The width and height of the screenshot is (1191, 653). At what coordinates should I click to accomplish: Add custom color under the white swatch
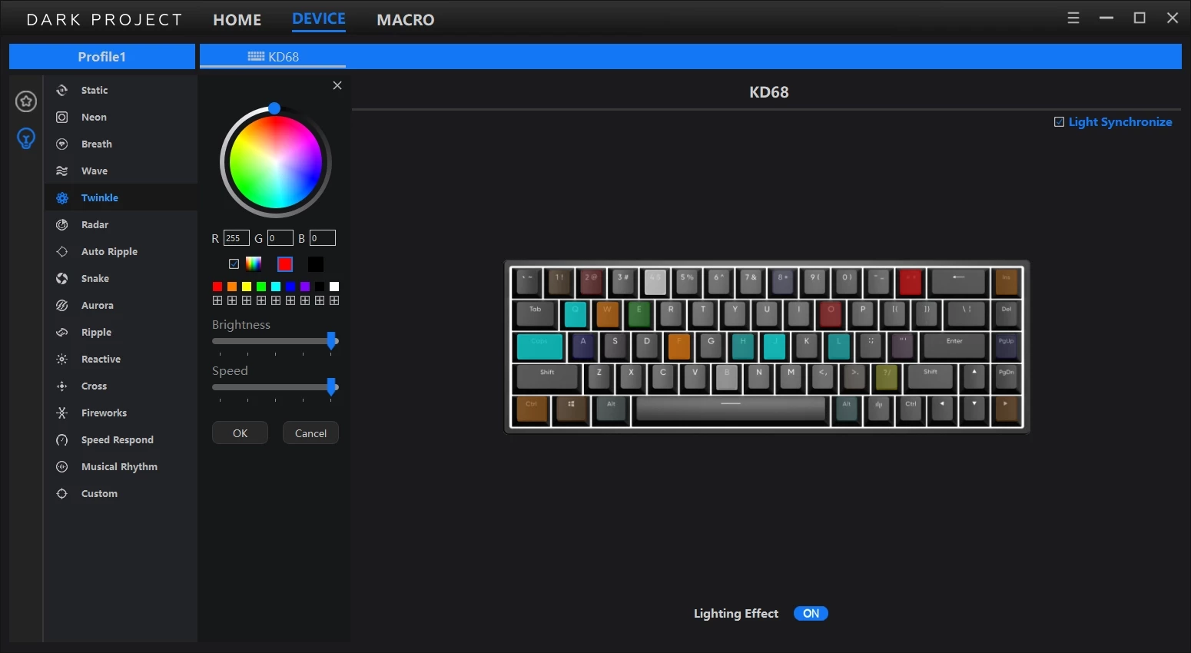point(334,300)
